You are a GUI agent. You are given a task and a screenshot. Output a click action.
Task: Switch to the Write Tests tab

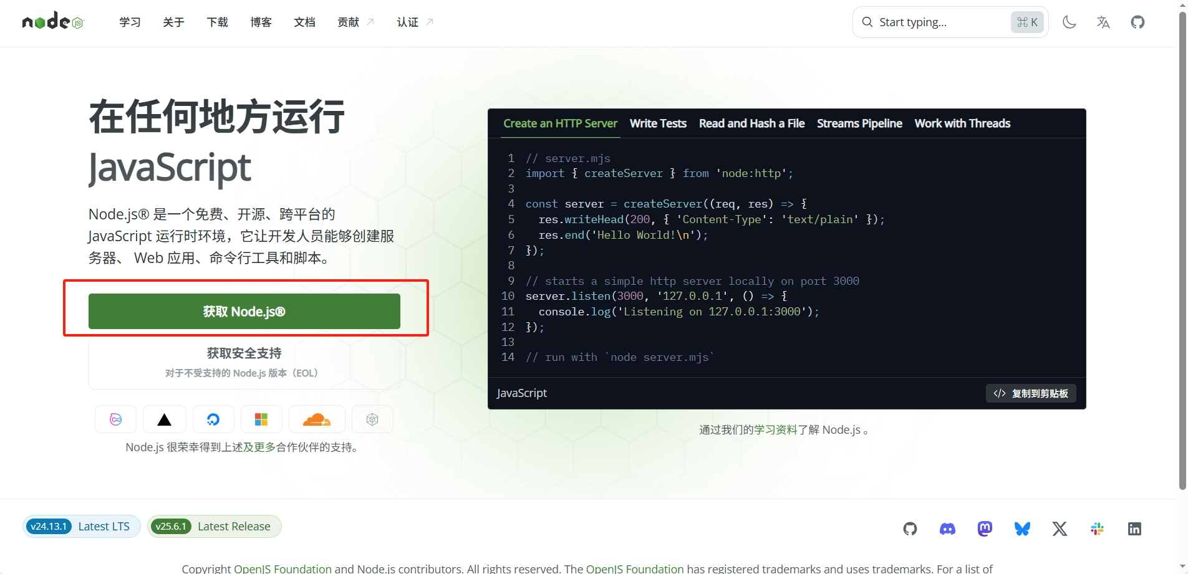coord(657,123)
